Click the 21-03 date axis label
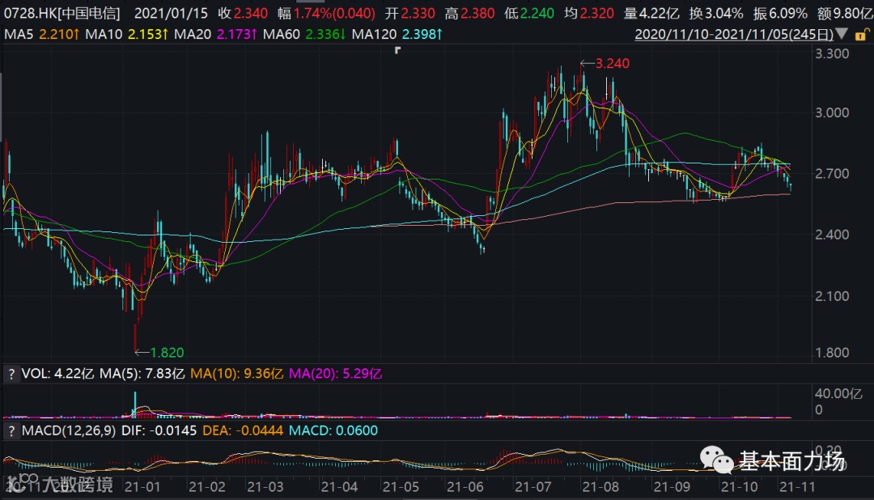The height and width of the screenshot is (500, 874). [x=265, y=486]
